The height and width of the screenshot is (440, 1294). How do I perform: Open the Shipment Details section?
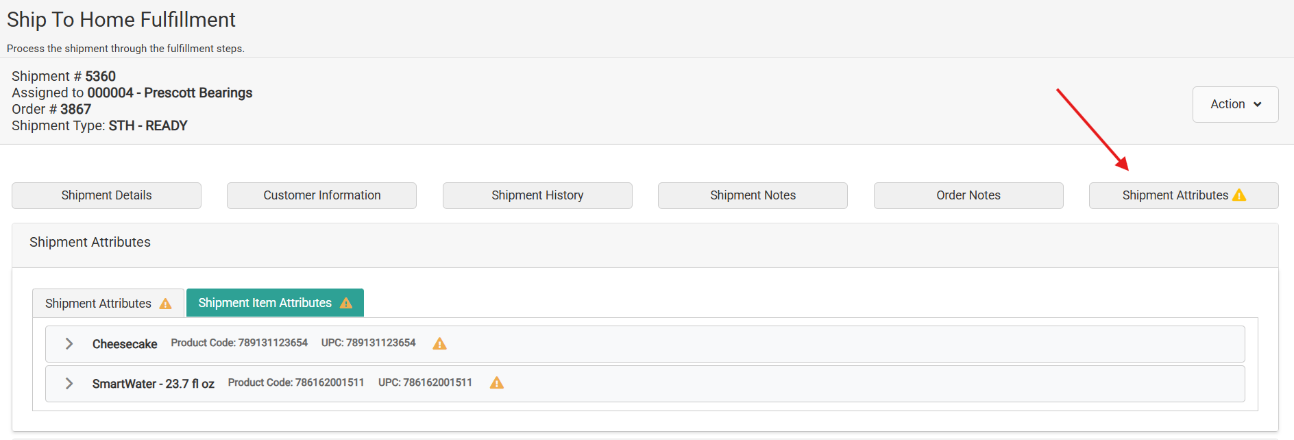[106, 195]
